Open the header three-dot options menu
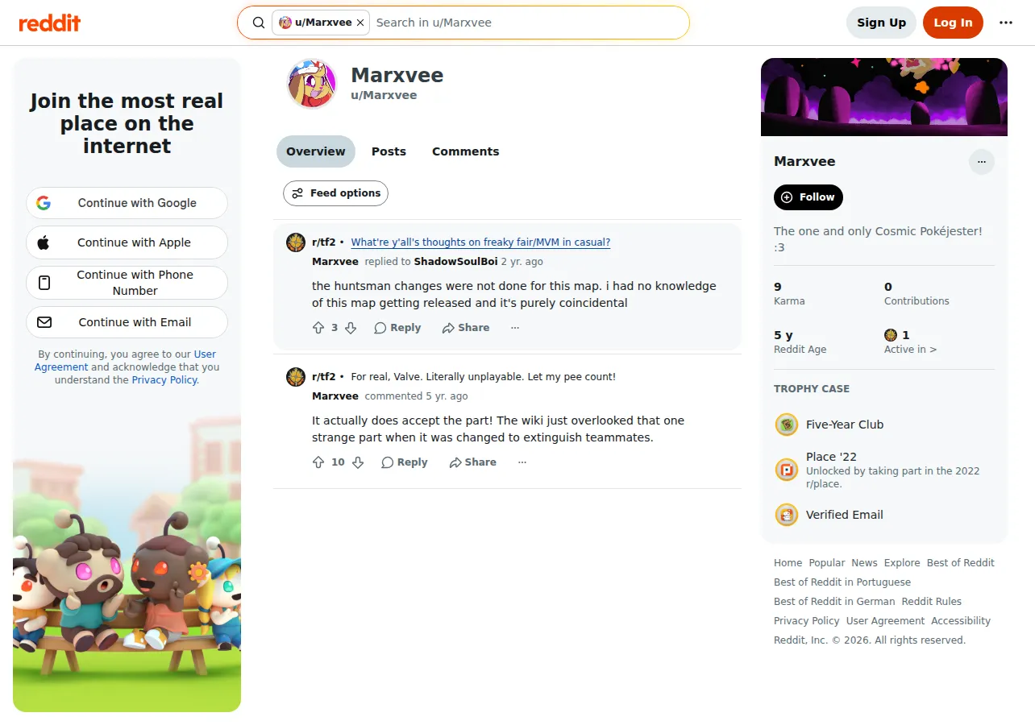 (1006, 23)
